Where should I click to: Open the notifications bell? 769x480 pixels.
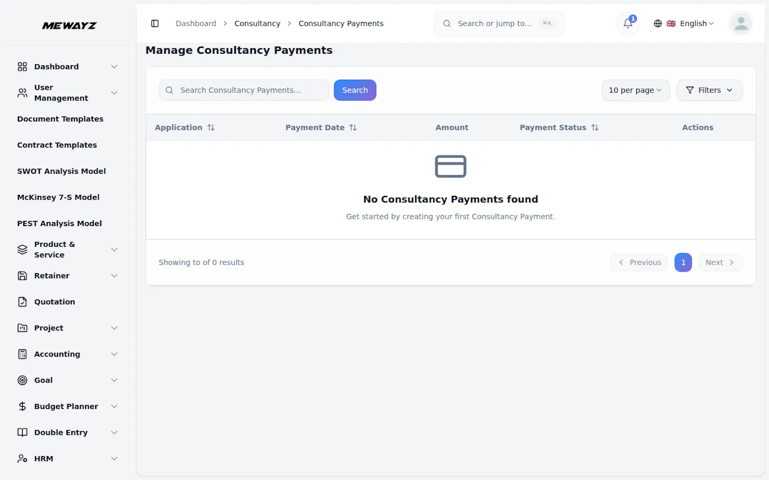pyautogui.click(x=628, y=24)
